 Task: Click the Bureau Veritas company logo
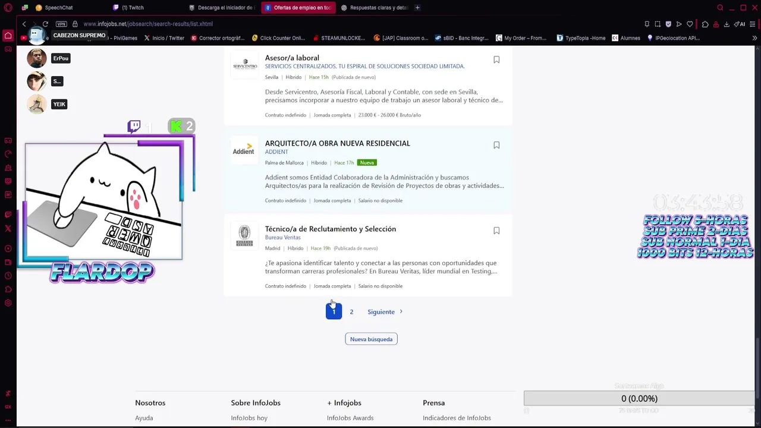click(244, 235)
